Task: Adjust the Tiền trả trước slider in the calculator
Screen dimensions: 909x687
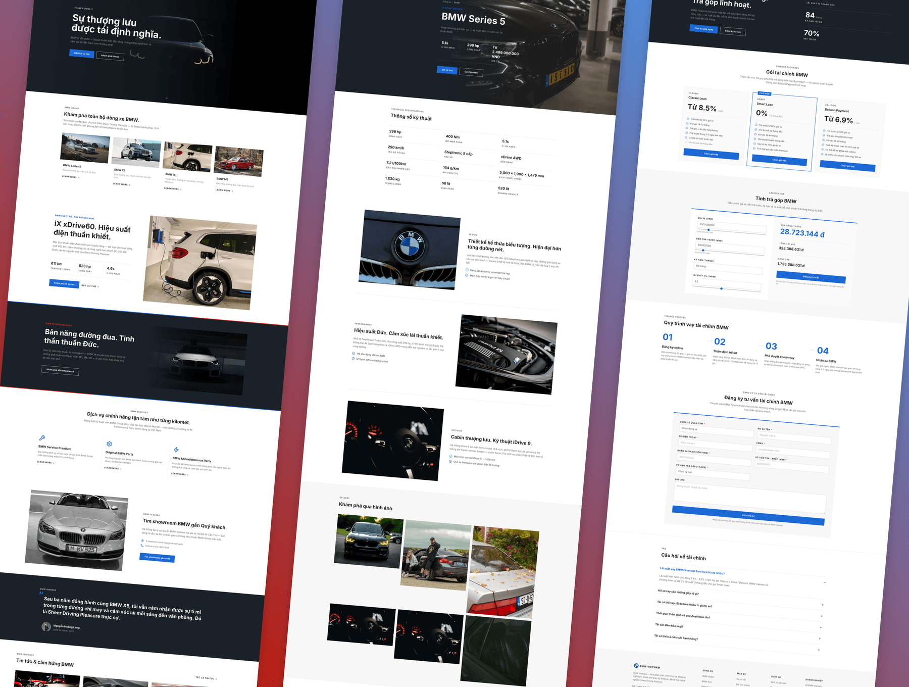Action: pos(703,251)
